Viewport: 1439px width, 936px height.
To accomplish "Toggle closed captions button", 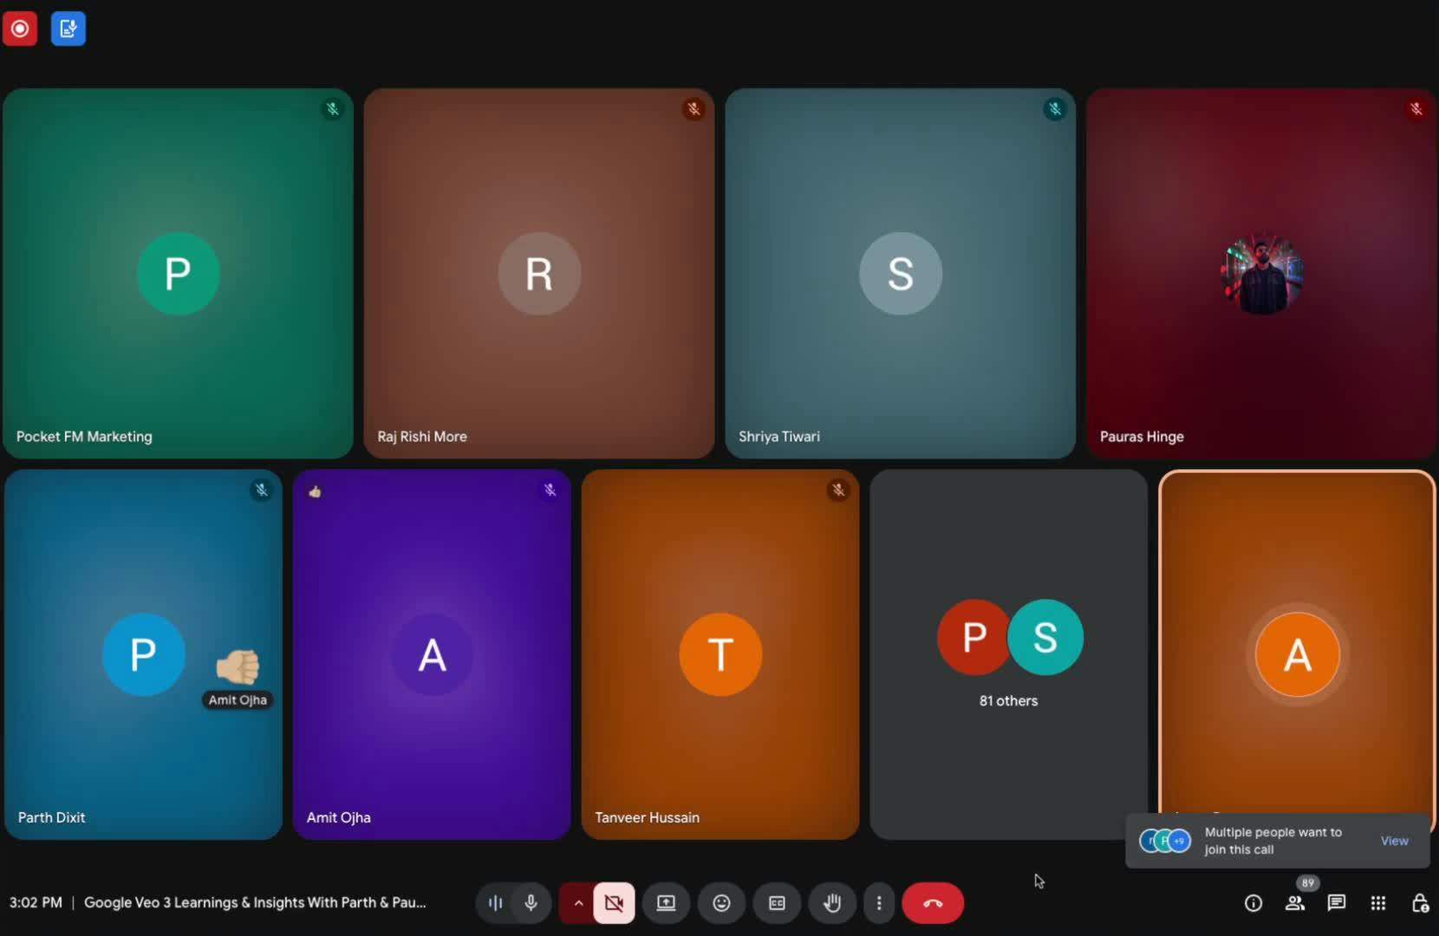I will point(777,903).
